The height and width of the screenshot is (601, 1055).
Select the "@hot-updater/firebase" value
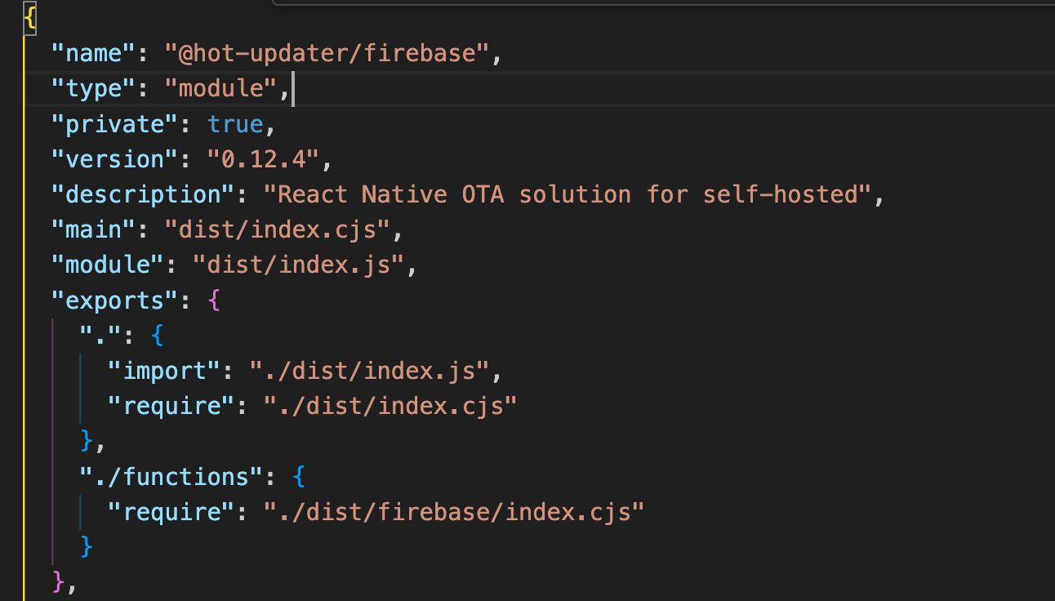327,54
